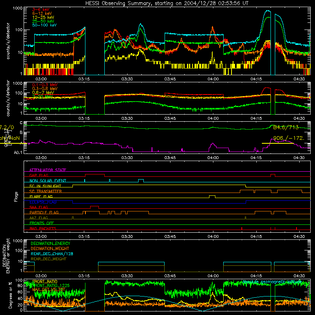This screenshot has width=315, height=315.
Task: Select the GAP_FLAG label
Action: tap(39, 175)
